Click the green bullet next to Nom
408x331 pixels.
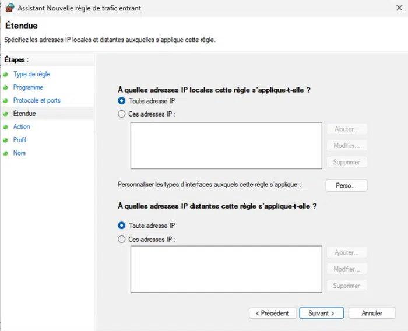(5, 153)
